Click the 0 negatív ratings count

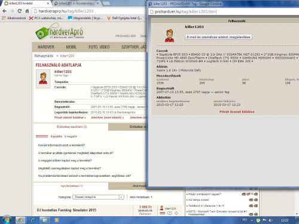71,136
